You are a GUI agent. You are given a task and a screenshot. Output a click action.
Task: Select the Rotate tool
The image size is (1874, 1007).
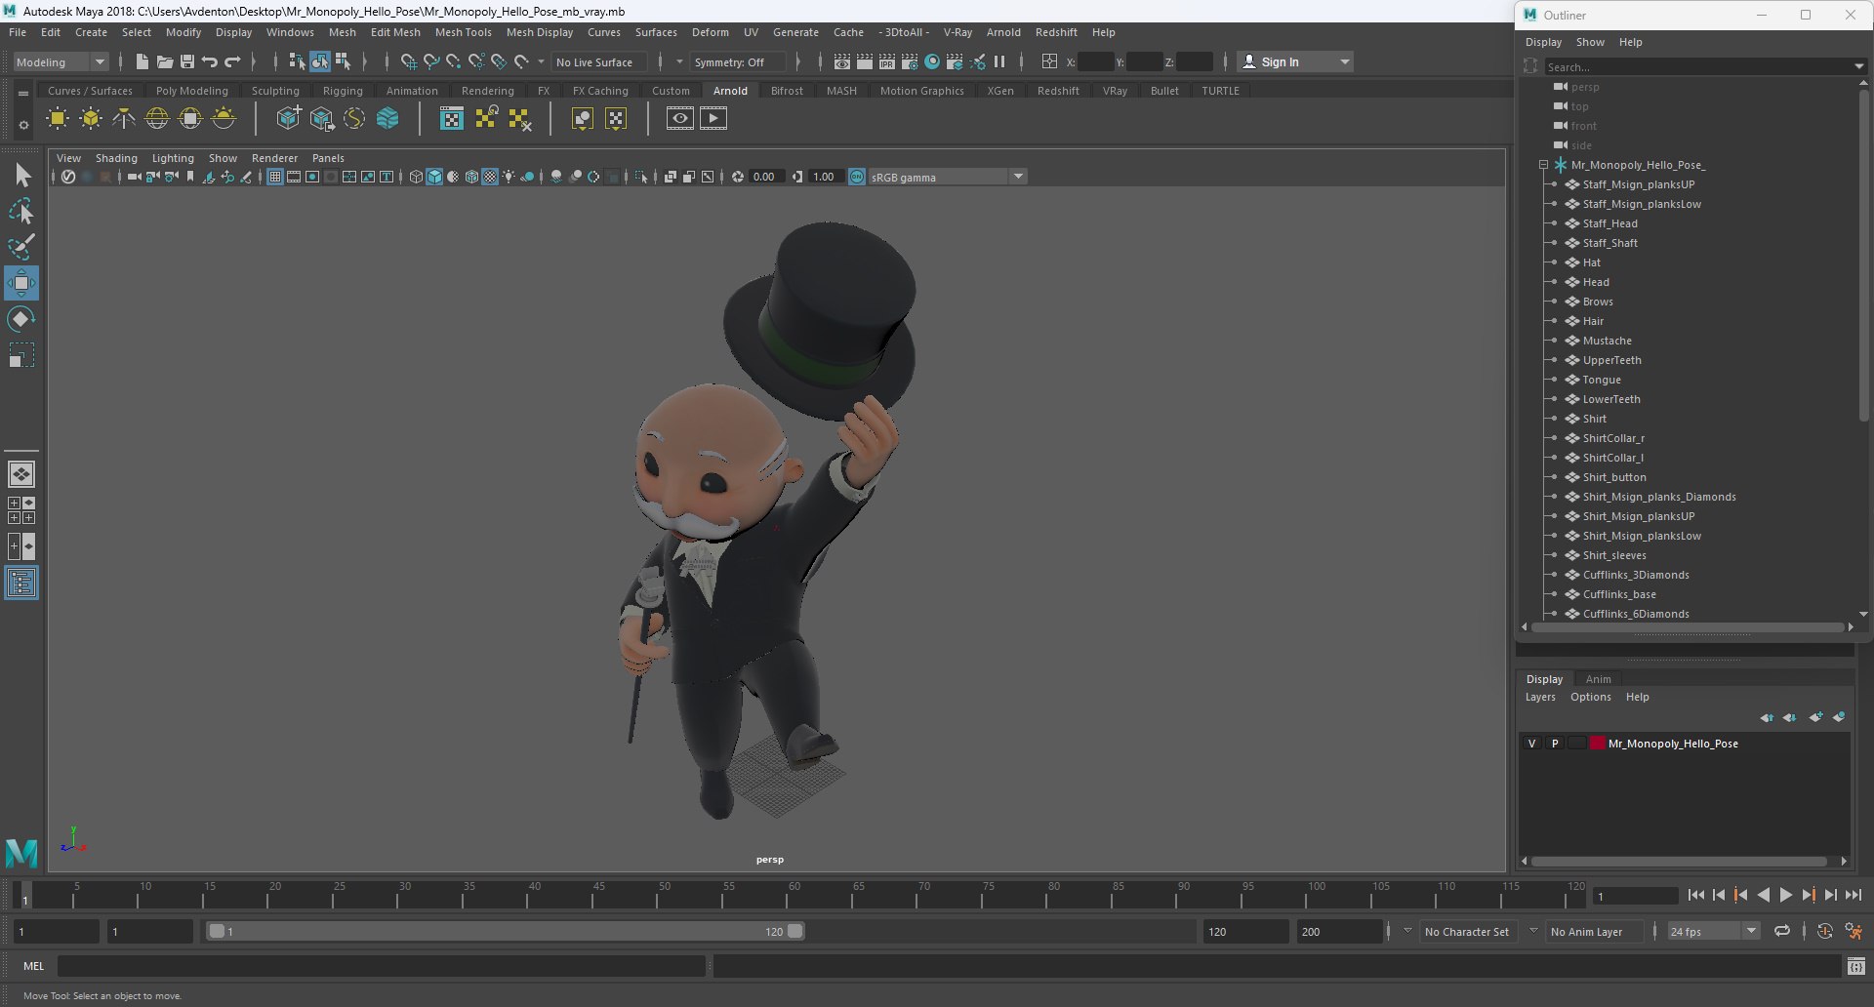(x=21, y=319)
